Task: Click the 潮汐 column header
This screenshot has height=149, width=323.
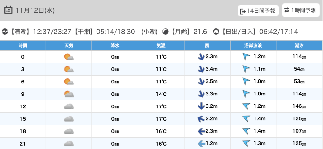Action: 299,46
